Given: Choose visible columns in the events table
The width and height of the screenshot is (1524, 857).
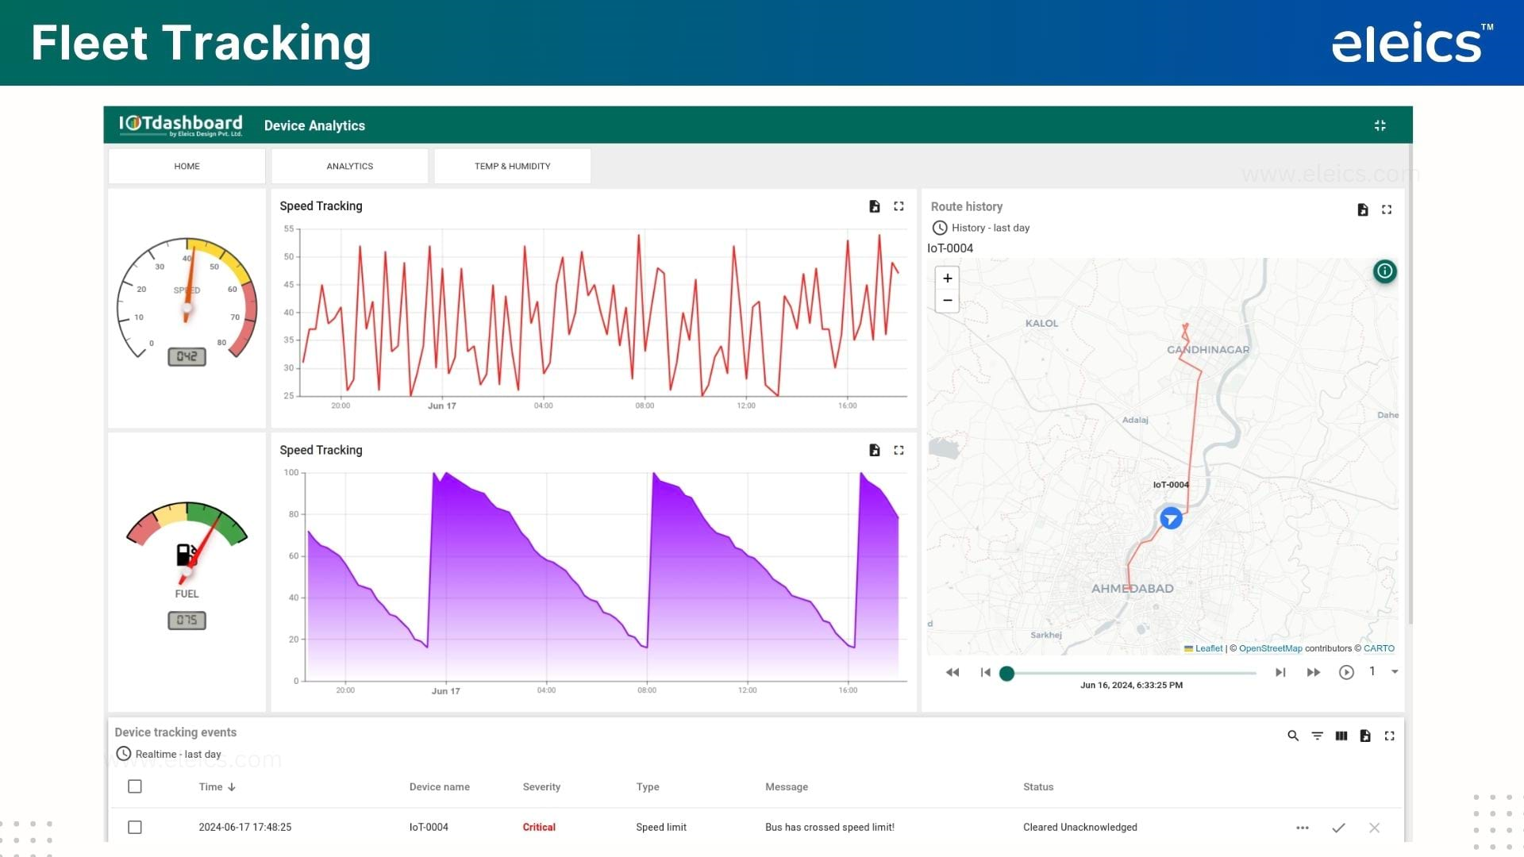Looking at the screenshot, I should click(1341, 736).
